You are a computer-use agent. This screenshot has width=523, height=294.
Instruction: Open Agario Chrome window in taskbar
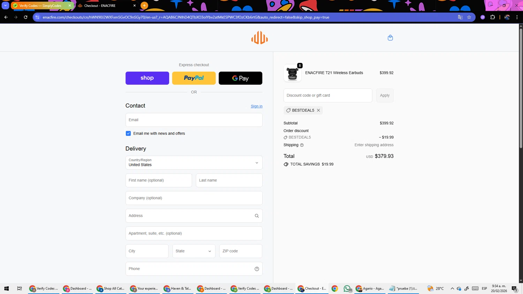370,288
